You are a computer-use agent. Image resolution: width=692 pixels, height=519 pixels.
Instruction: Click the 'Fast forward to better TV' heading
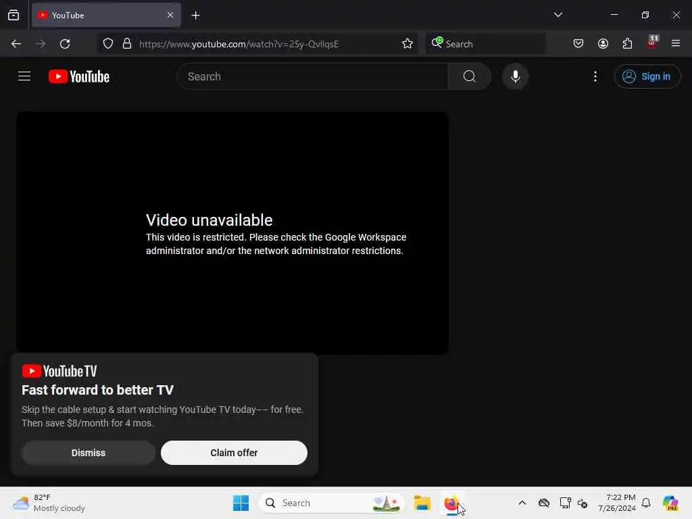pos(97,390)
